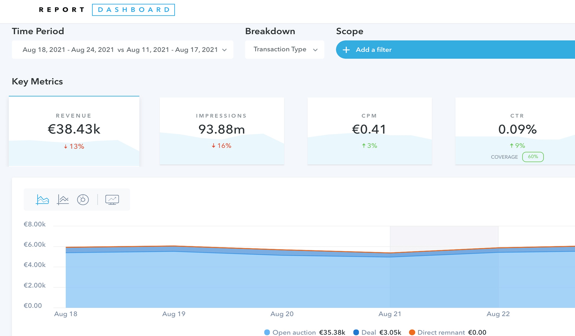575x336 pixels.
Task: Click the CTR 9% increase indicator
Action: 517,146
